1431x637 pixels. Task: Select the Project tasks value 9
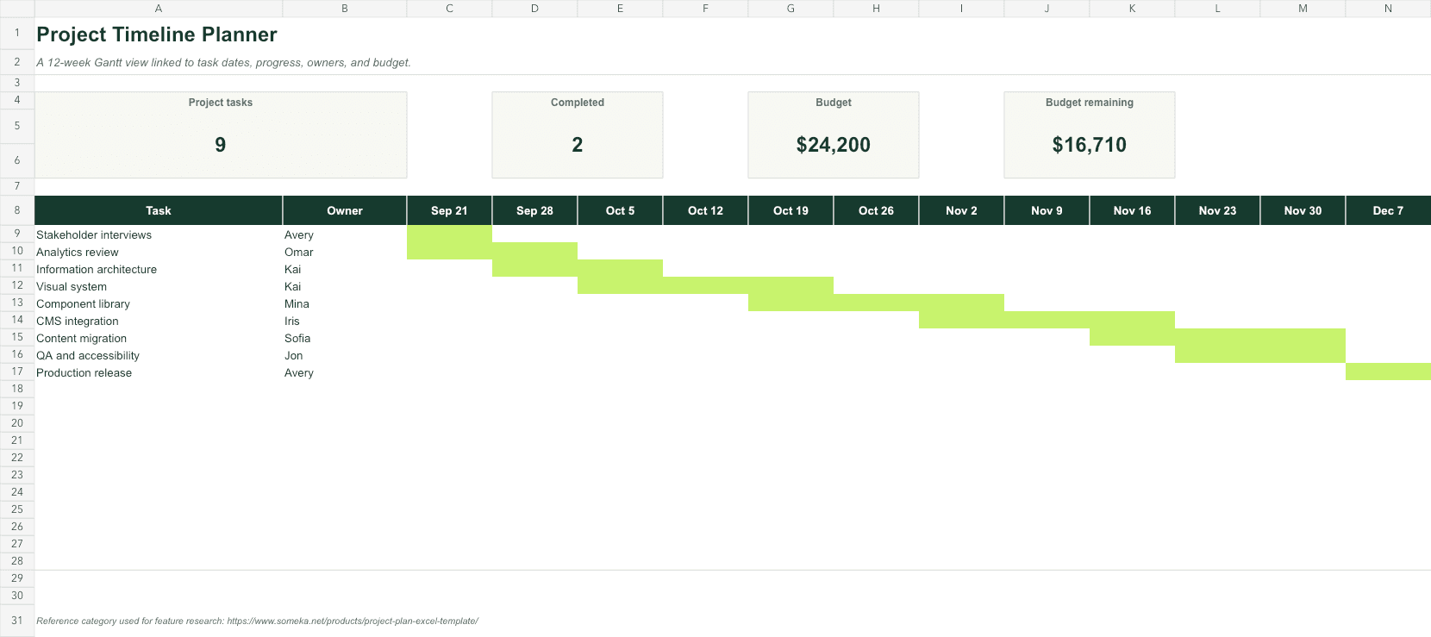pos(221,145)
